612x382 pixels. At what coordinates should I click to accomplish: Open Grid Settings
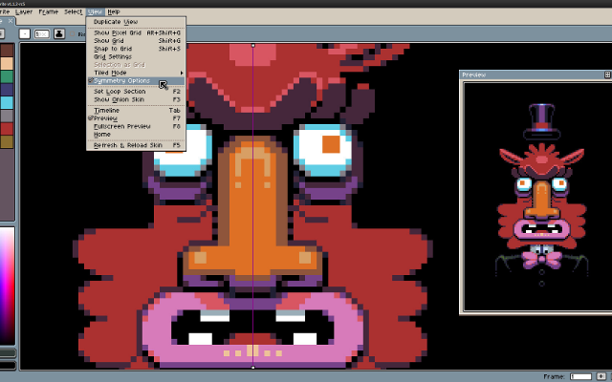pos(136,57)
